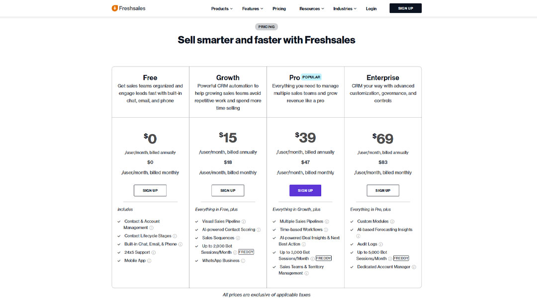Click info icon next to Mobile App
The image size is (537, 302).
149,261
